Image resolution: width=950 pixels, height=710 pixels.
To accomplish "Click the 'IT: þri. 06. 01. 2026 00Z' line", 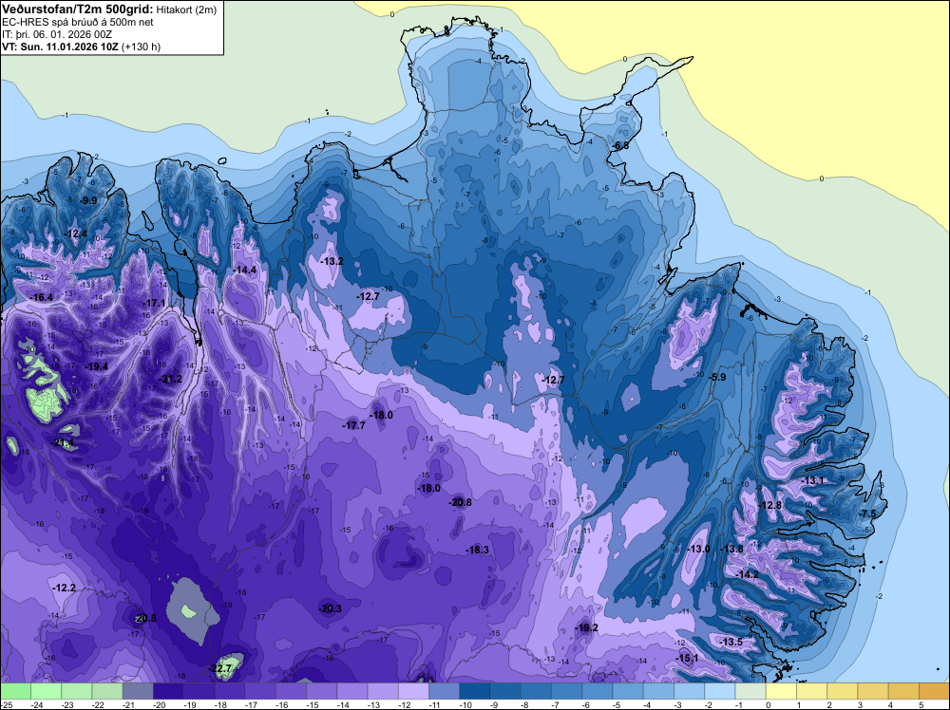I will pyautogui.click(x=57, y=34).
